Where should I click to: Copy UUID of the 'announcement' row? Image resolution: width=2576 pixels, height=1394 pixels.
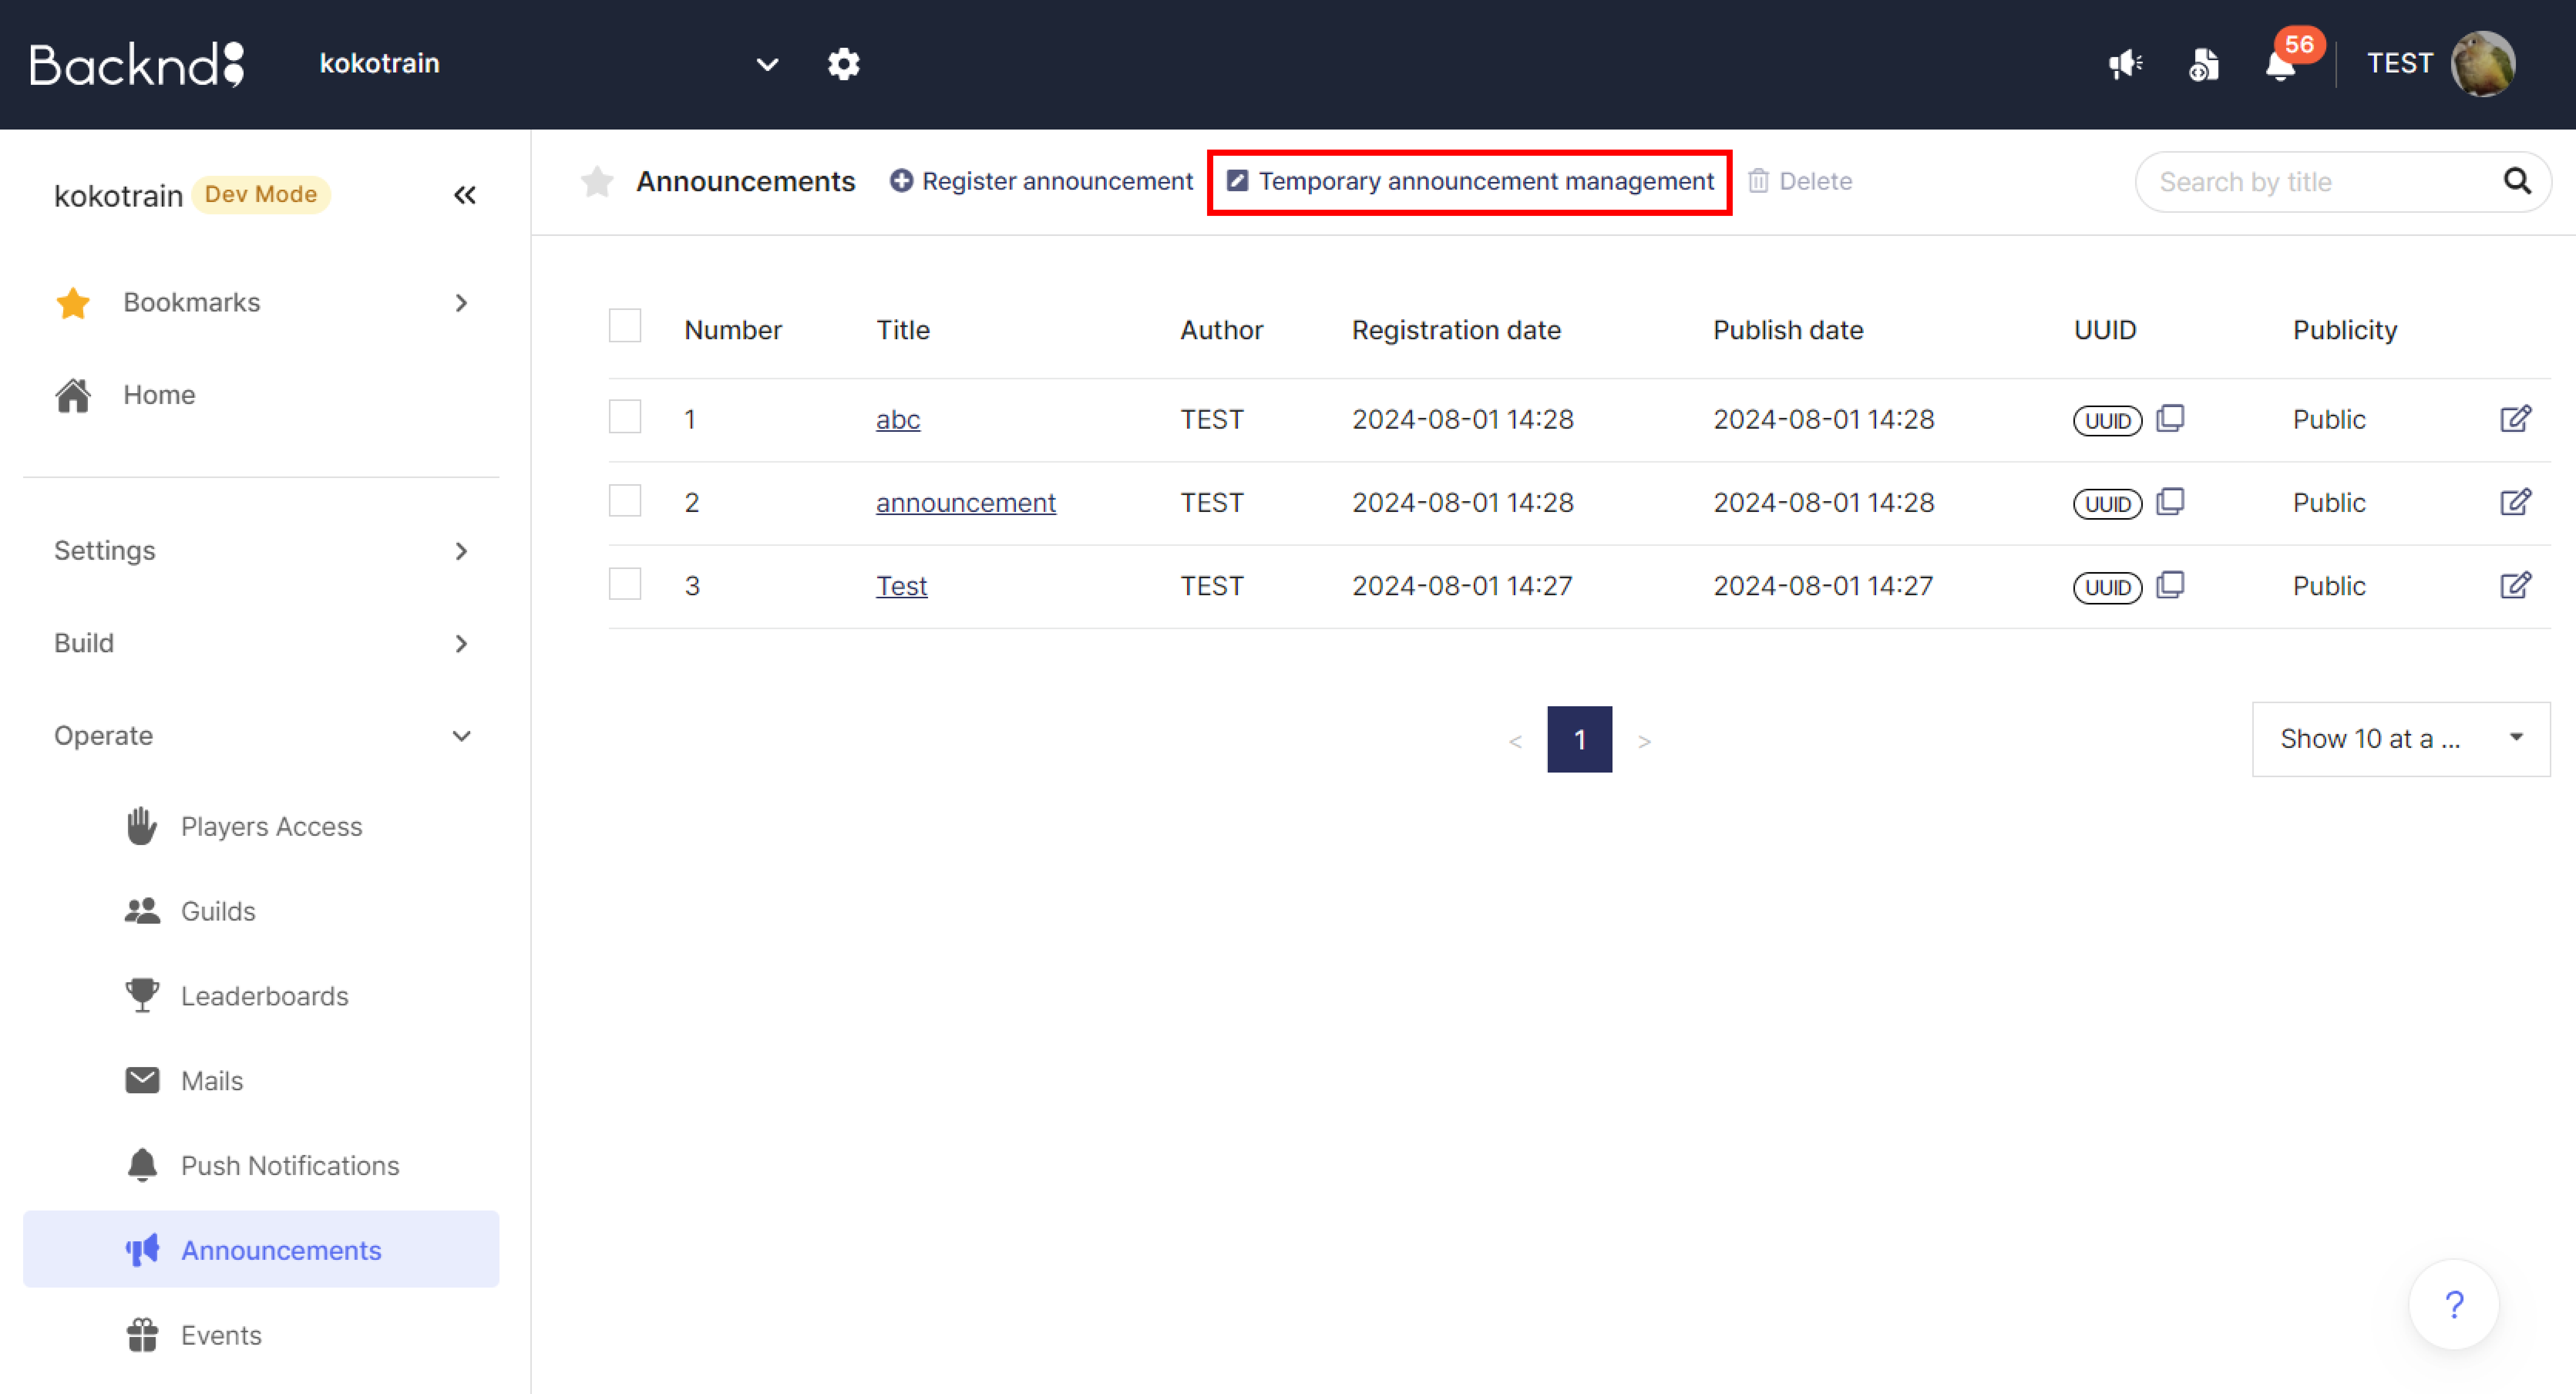point(2170,501)
